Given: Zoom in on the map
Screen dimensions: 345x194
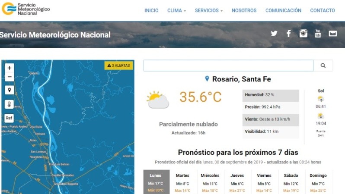Looking at the screenshot, I should (x=10, y=68).
